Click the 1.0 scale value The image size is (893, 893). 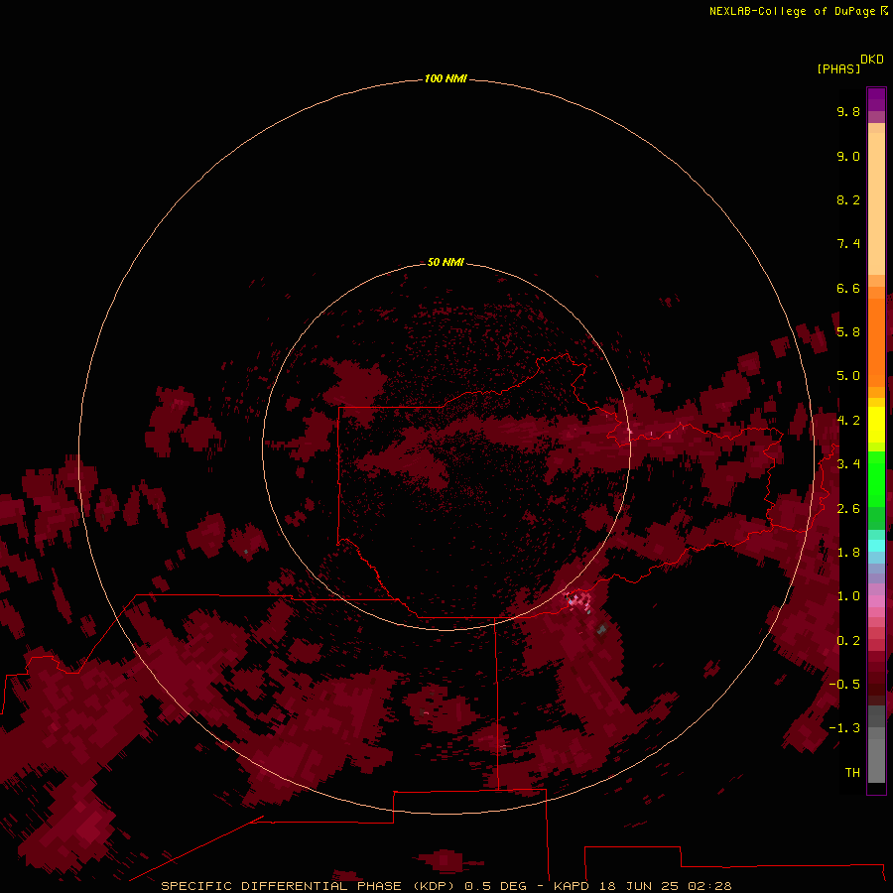click(848, 595)
